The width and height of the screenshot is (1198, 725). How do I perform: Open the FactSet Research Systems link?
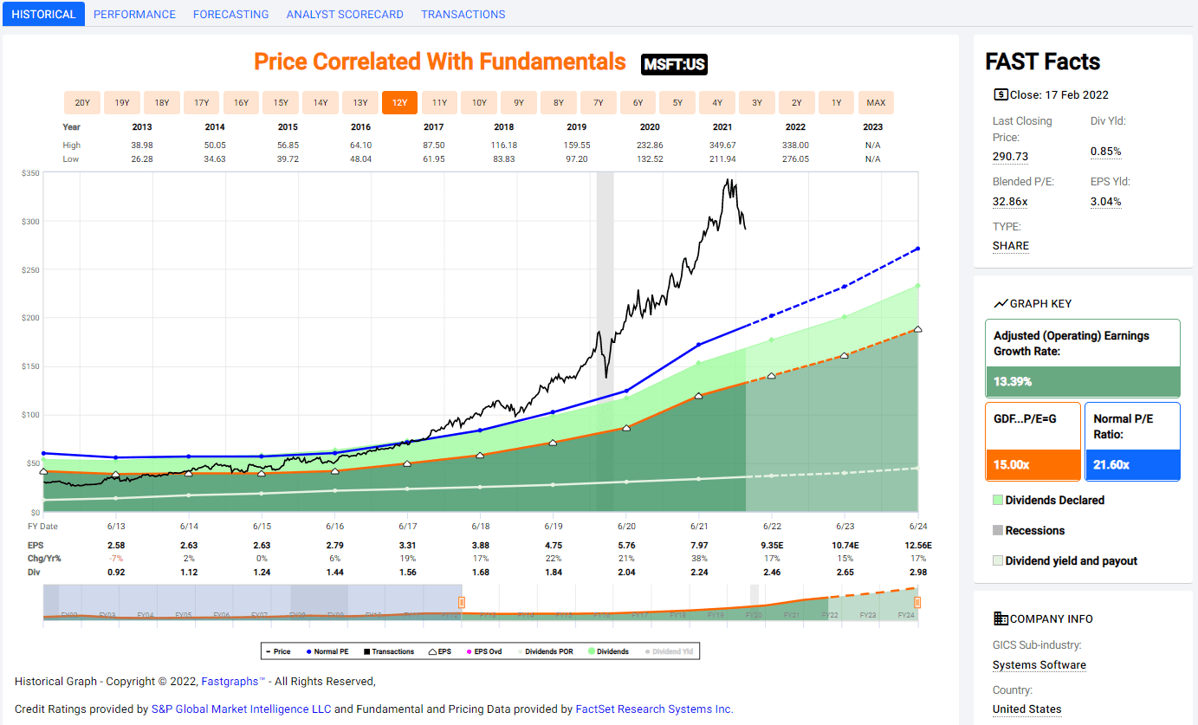(x=653, y=709)
